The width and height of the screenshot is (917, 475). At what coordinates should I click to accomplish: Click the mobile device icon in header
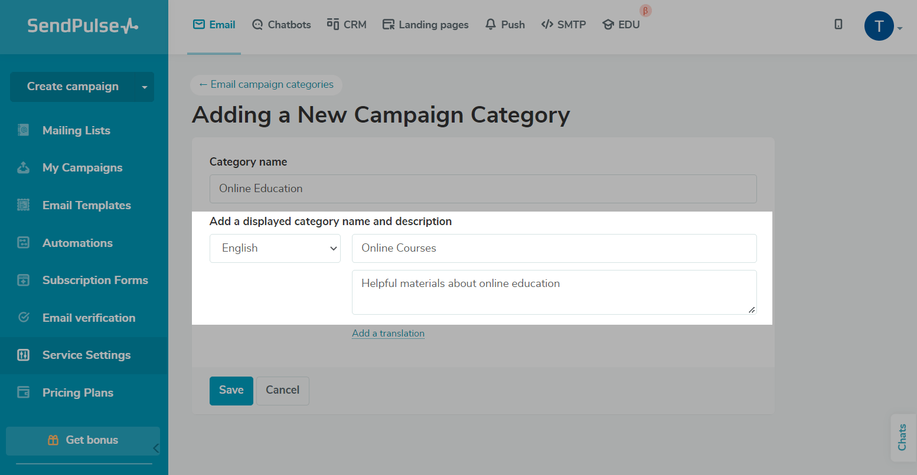(838, 24)
